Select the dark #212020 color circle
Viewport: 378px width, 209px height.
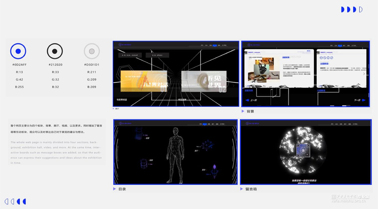(55, 51)
